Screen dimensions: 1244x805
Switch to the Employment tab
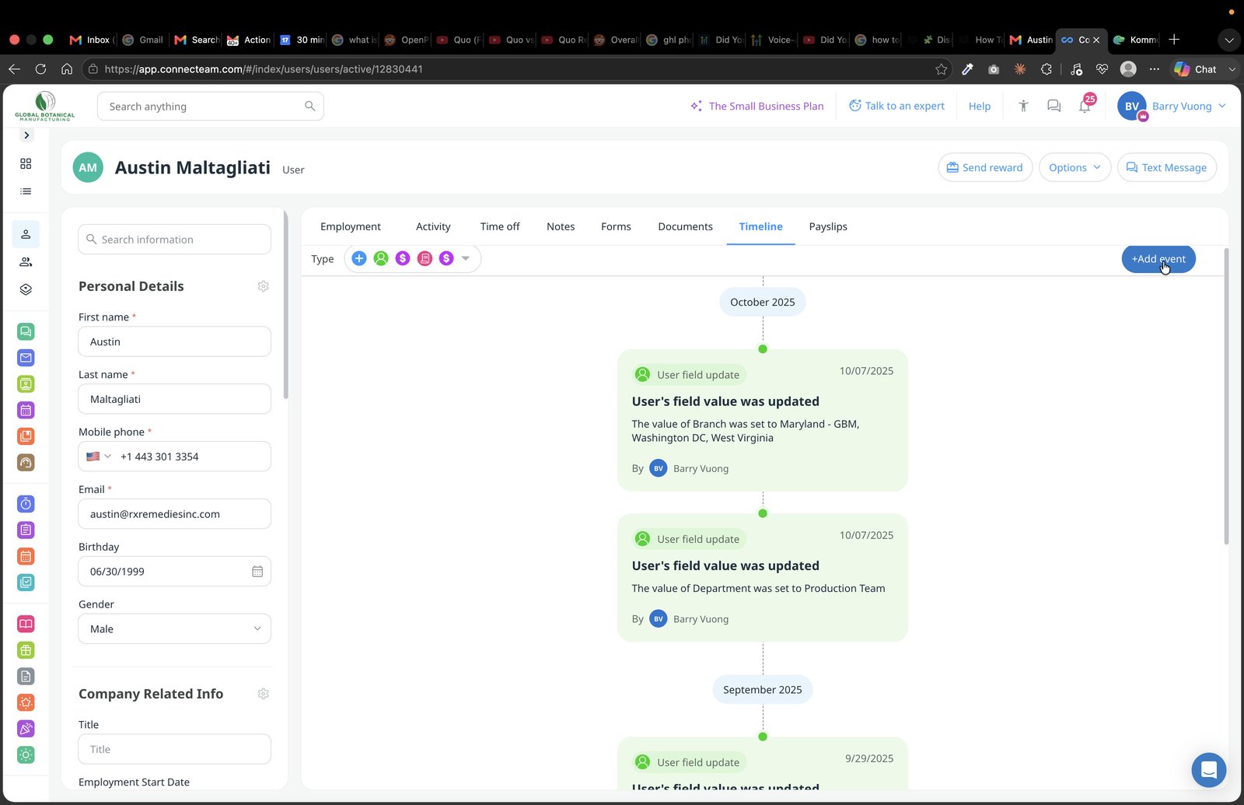tap(351, 226)
